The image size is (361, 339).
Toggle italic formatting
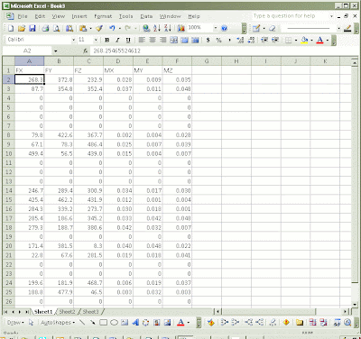pyautogui.click(x=117, y=40)
